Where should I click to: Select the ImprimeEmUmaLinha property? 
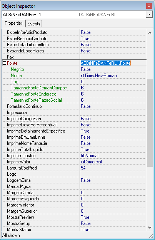(x=26, y=137)
